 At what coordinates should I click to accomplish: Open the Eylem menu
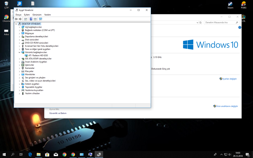click(27, 15)
